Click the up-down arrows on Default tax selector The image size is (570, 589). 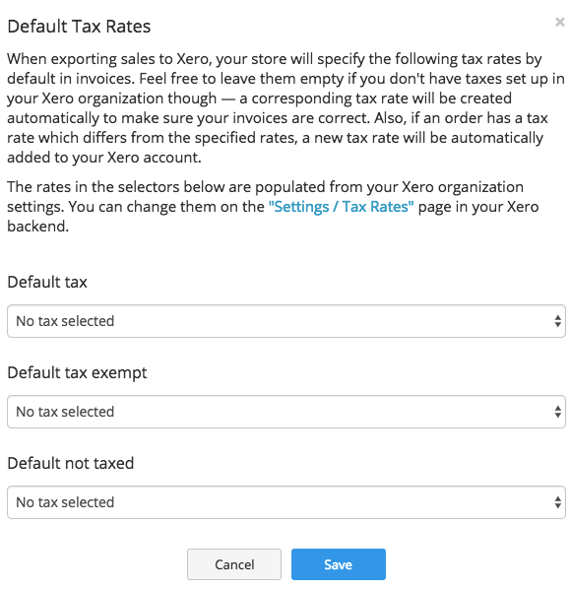tap(557, 321)
